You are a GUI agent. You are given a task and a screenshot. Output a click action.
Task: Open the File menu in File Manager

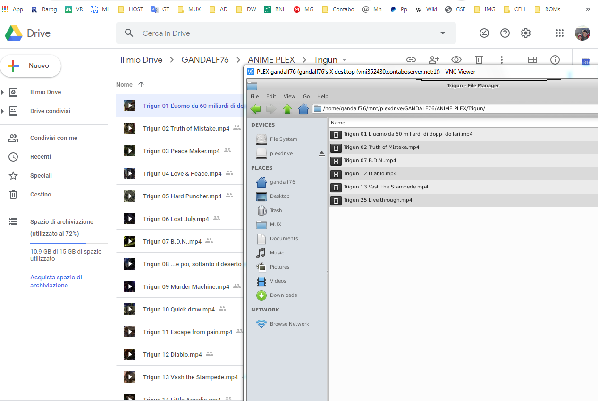point(255,96)
